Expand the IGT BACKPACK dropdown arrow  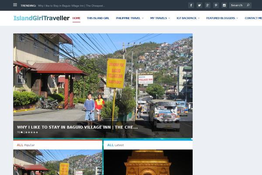199,18
